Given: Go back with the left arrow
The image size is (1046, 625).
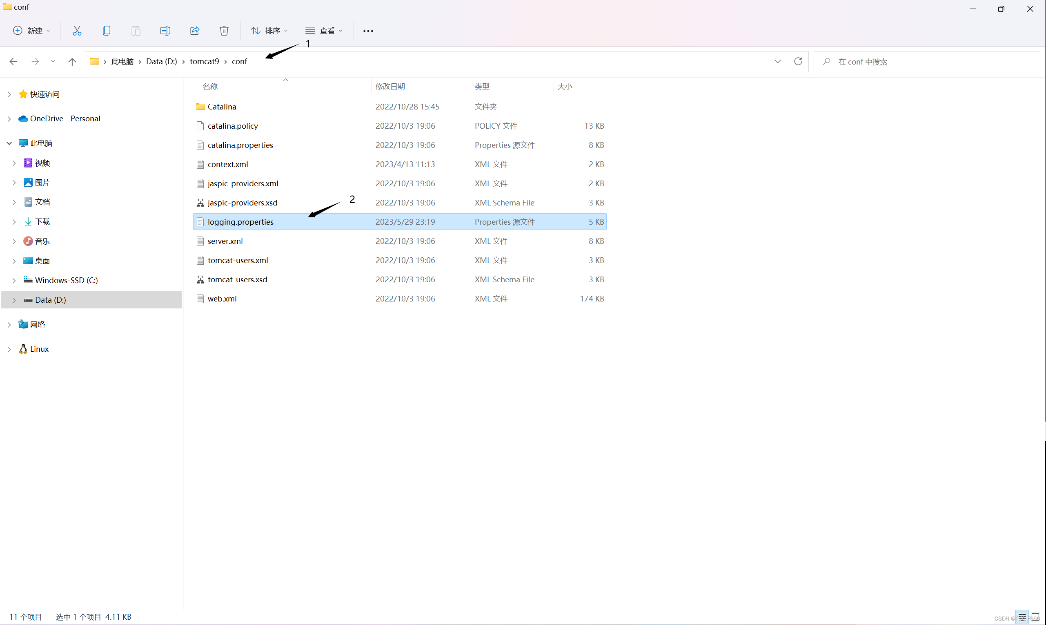Looking at the screenshot, I should pyautogui.click(x=13, y=62).
